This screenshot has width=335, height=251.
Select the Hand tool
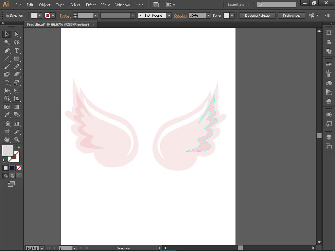7,140
